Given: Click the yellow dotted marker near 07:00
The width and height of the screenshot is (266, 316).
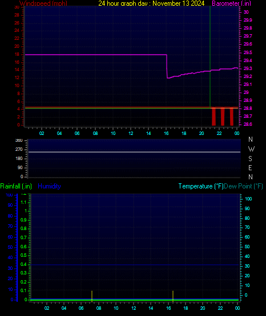Looking at the screenshot, I should (x=92, y=296).
